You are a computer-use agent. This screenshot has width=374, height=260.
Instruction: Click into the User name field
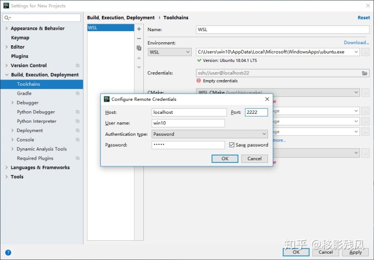coord(188,123)
